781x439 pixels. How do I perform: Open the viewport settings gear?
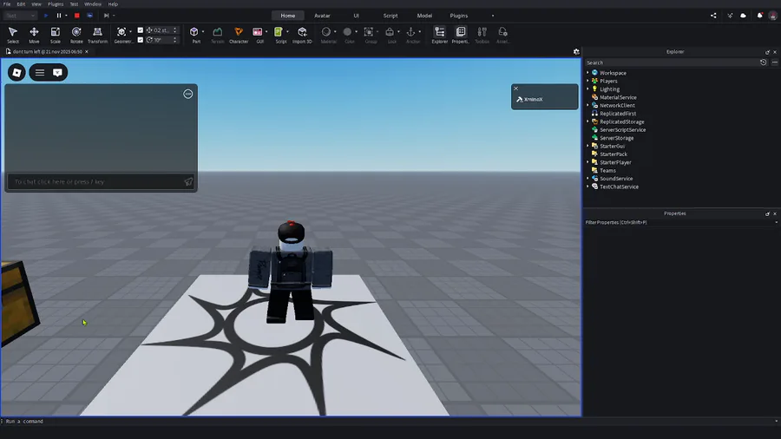point(576,52)
